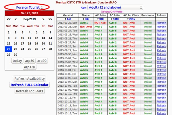Click Refresh link for 2013-10-01 row
This screenshot has width=172, height=115.
point(161,58)
